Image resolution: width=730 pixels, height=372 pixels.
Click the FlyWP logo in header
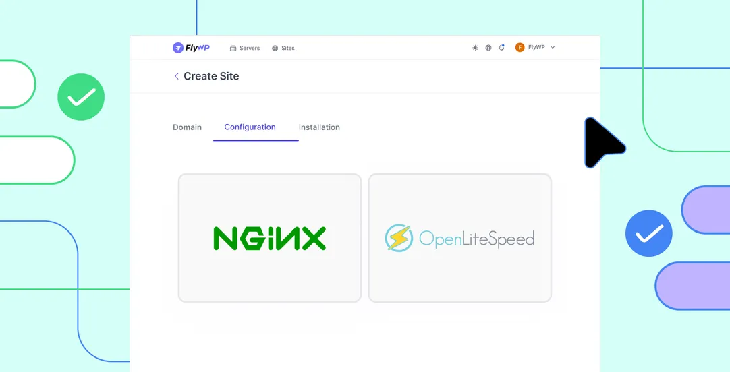tap(191, 48)
